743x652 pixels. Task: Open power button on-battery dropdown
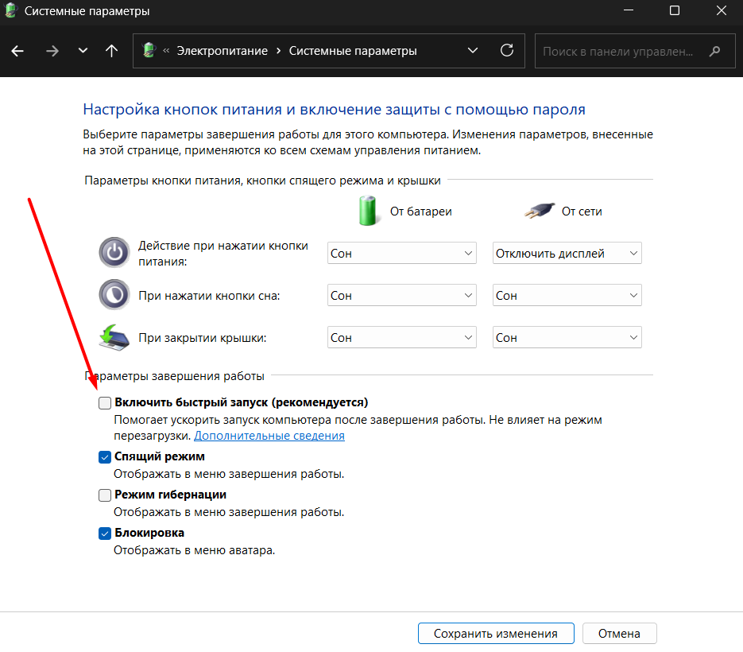(x=401, y=254)
